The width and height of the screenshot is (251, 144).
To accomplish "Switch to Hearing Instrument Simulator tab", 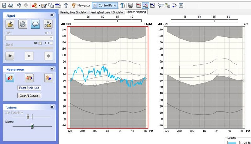I will (x=106, y=12).
